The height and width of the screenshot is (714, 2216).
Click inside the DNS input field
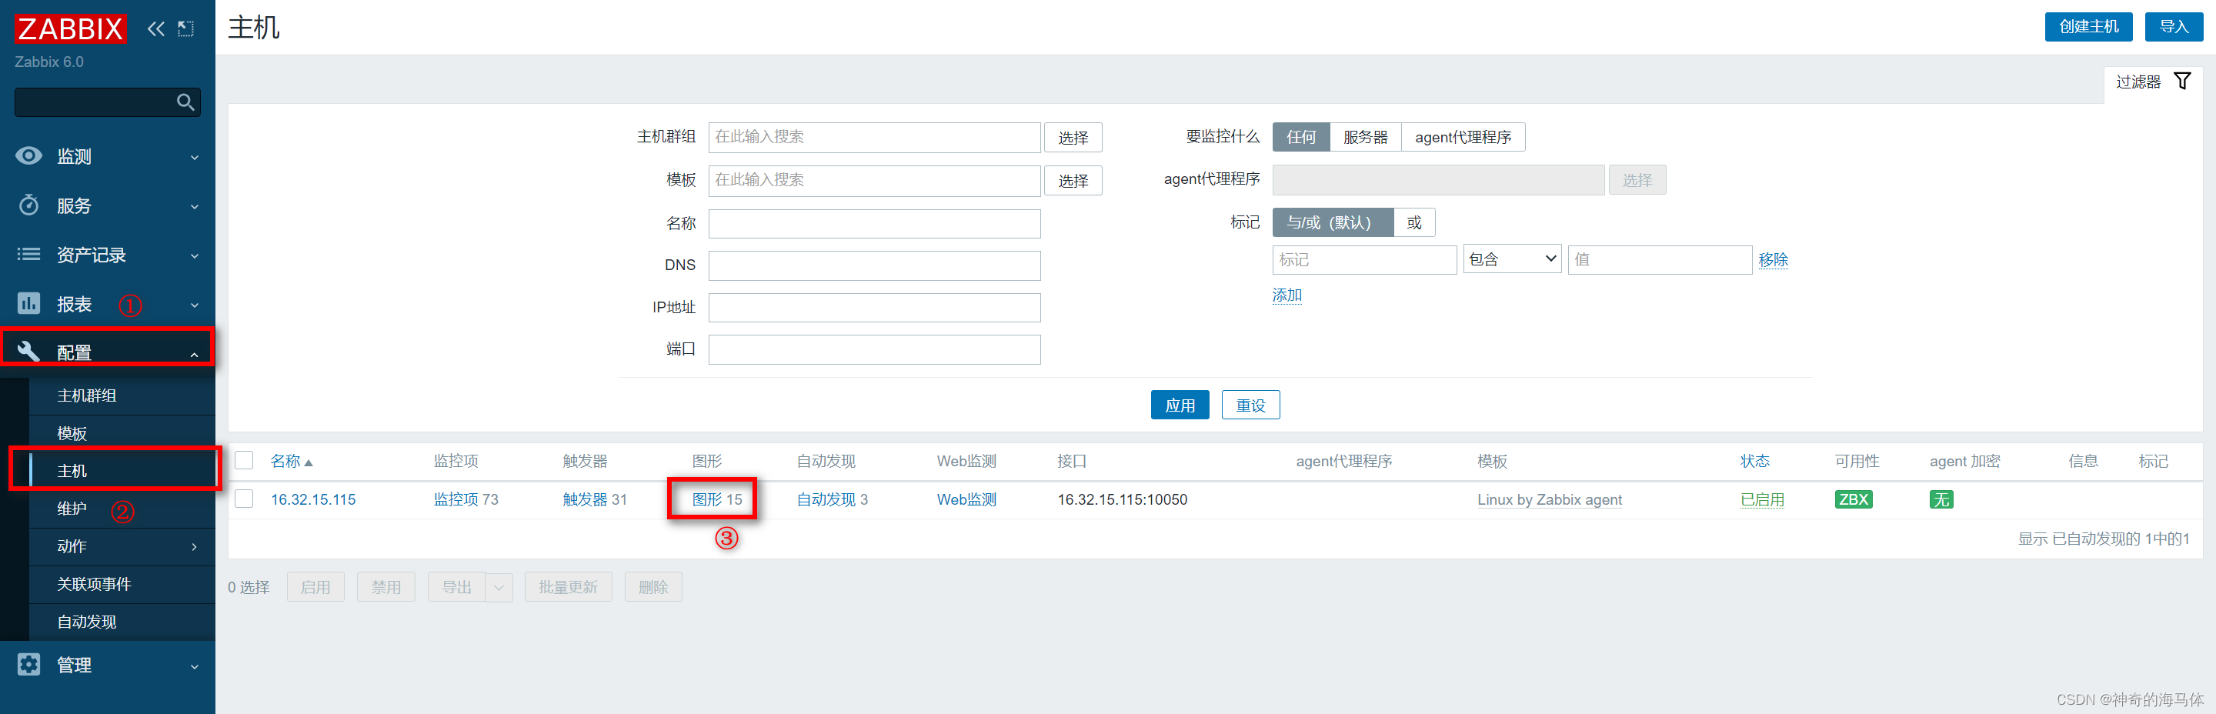point(873,265)
